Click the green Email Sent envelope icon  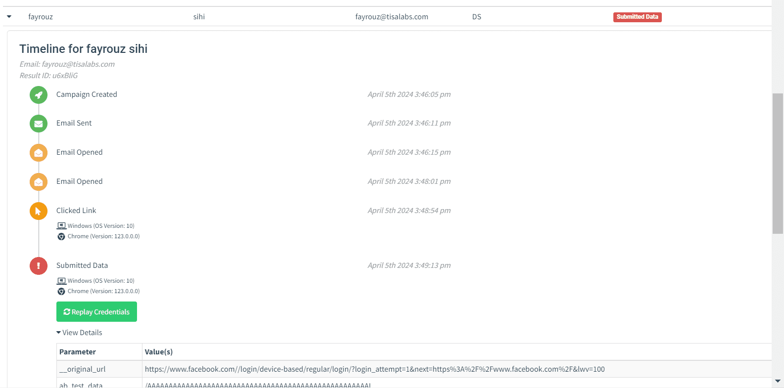click(x=39, y=124)
